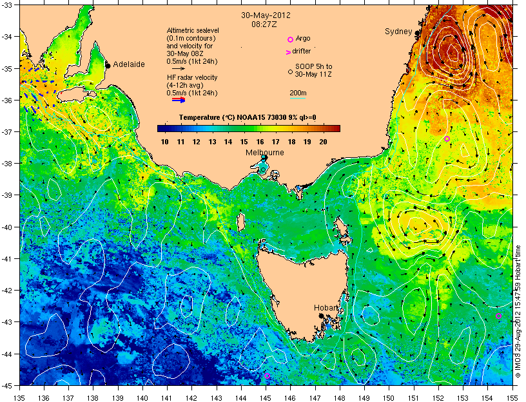
Task: Click the "Adelaide" city label
Action: pyautogui.click(x=129, y=64)
